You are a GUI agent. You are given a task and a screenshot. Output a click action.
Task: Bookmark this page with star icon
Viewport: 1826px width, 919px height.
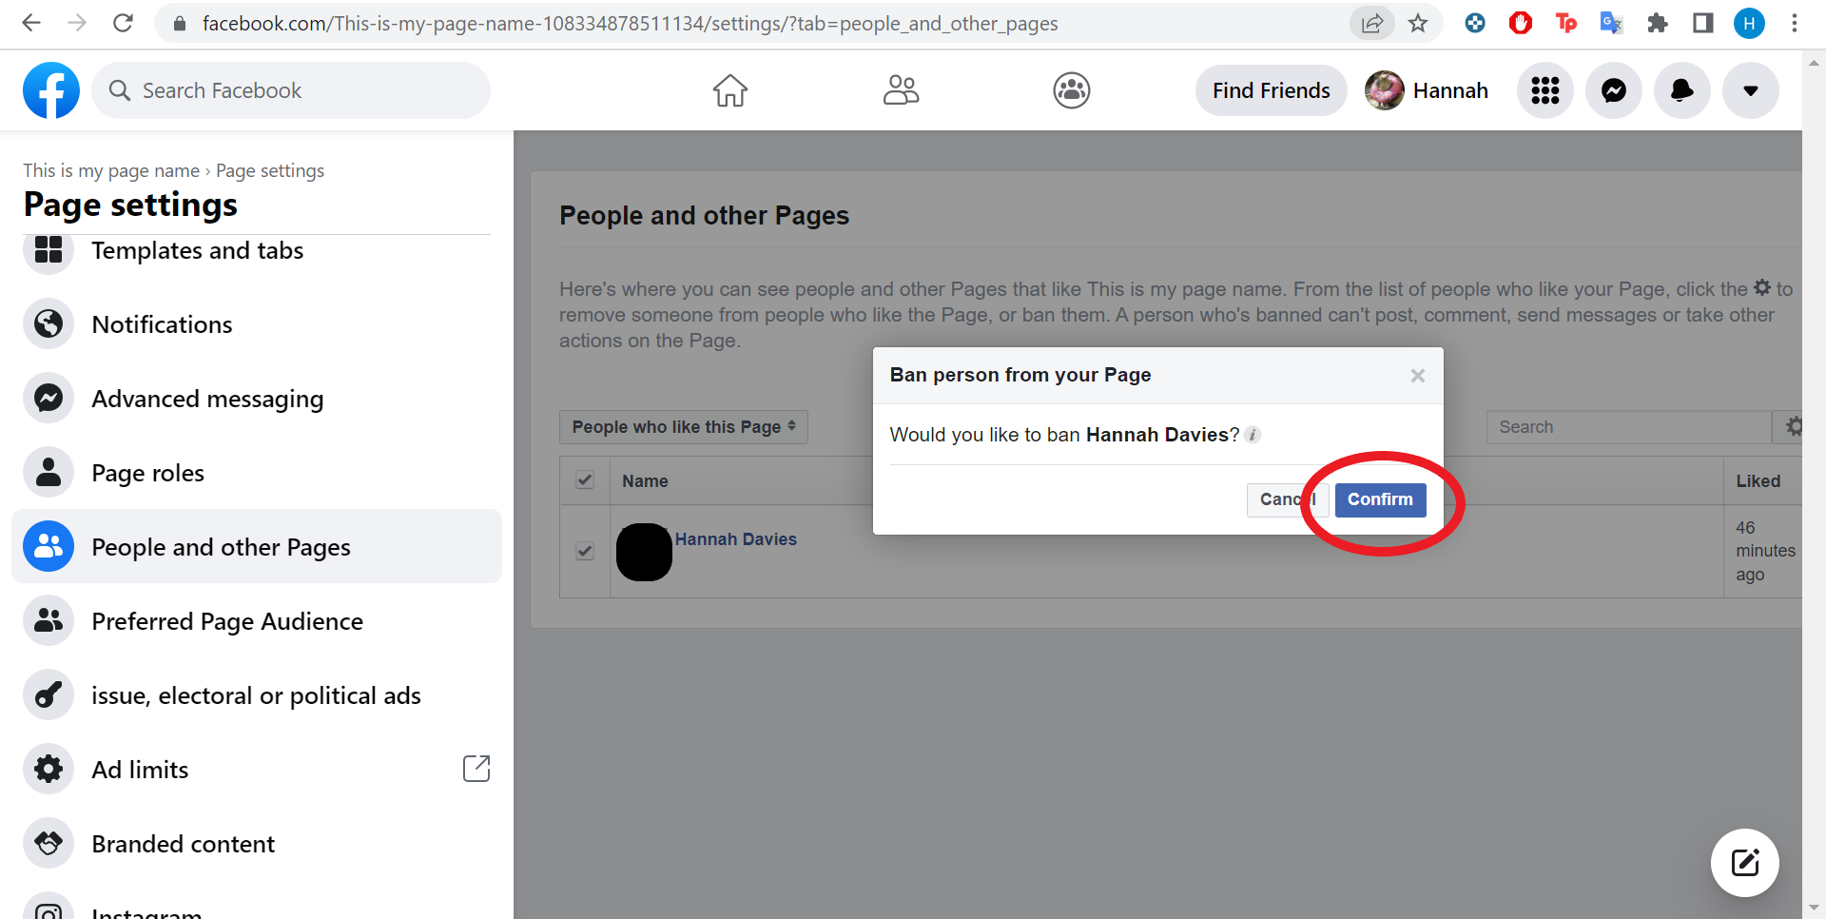click(1418, 23)
